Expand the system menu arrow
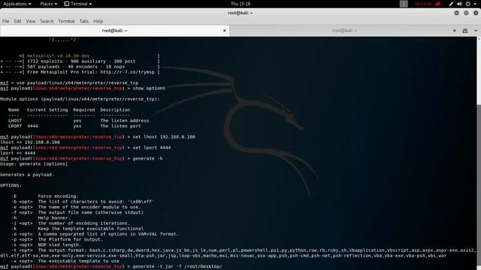 click(x=475, y=4)
